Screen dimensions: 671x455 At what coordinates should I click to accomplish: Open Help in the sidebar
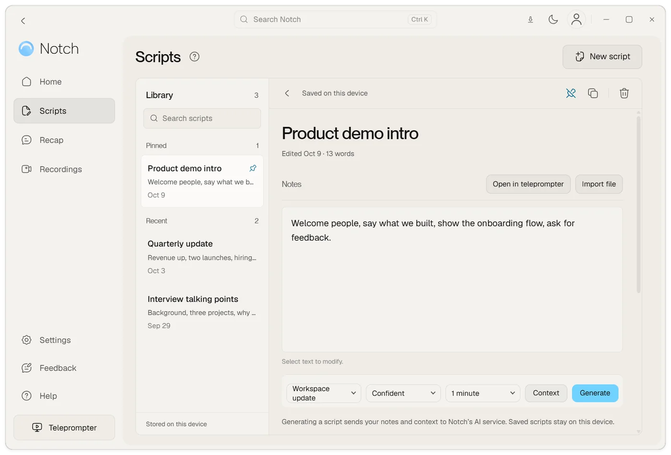coord(64,396)
